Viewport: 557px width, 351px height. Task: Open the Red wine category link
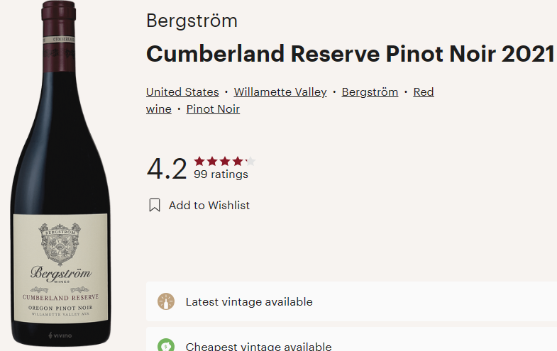423,92
